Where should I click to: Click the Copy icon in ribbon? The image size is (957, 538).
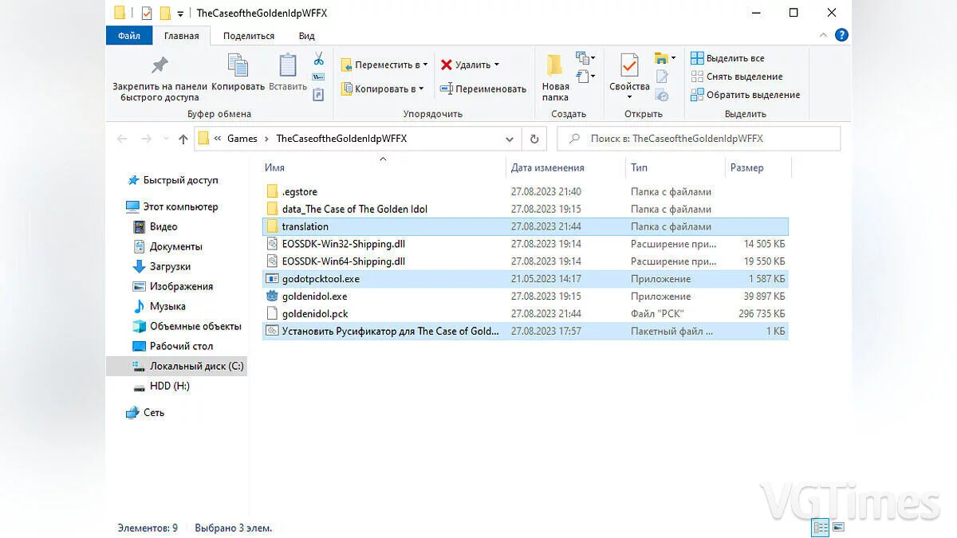point(238,67)
